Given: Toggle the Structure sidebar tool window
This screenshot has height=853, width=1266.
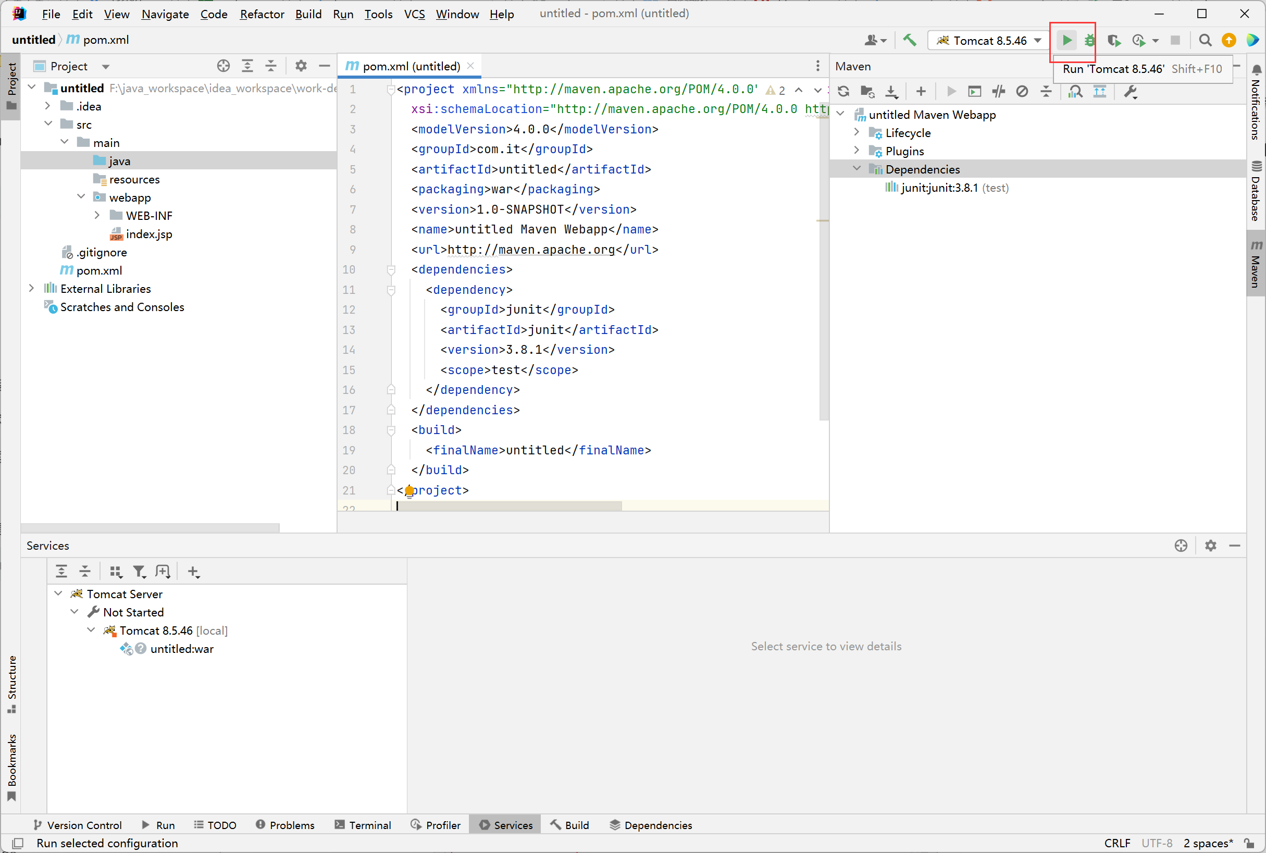Looking at the screenshot, I should pos(11,684).
